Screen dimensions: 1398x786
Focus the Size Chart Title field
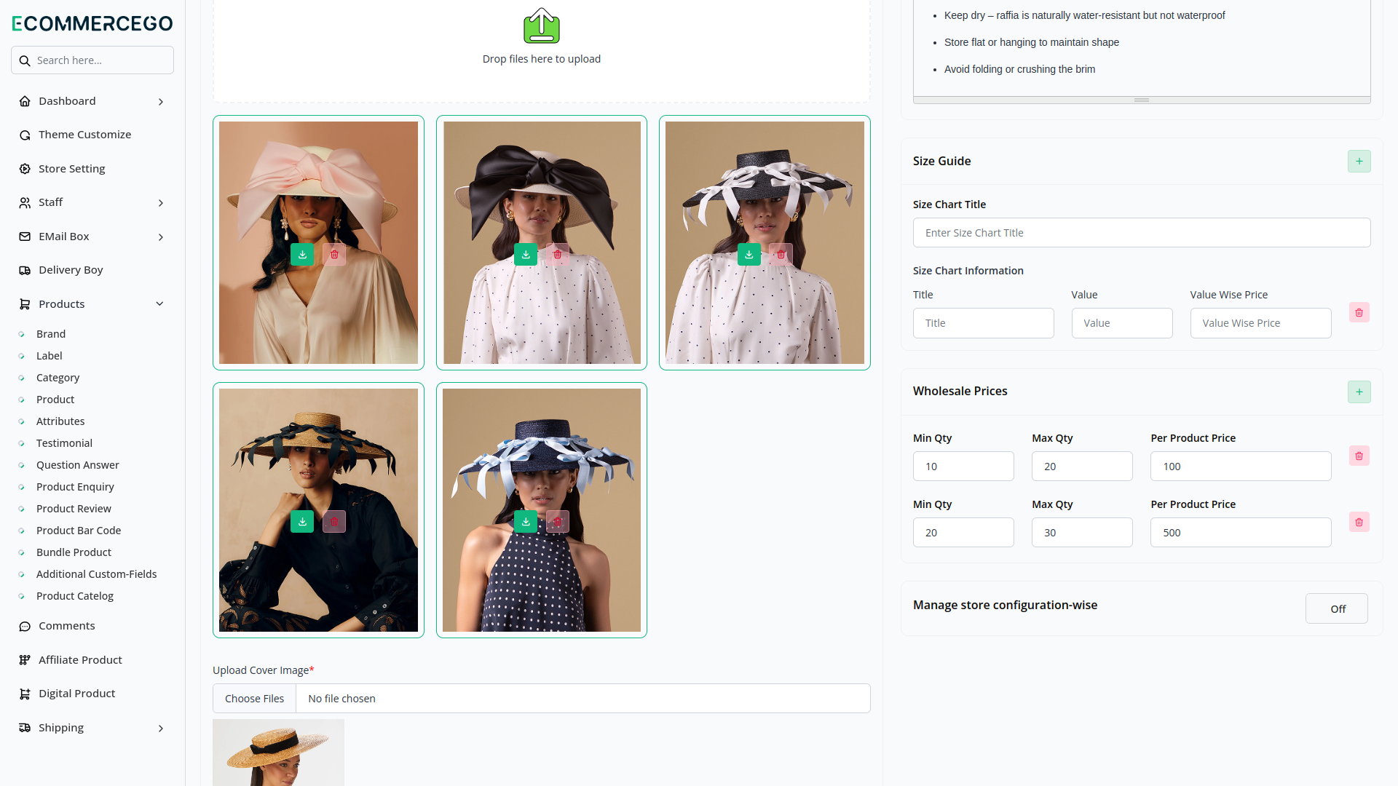1141,233
